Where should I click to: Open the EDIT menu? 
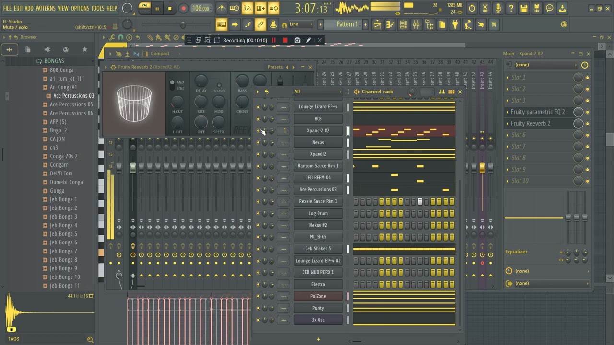tap(18, 8)
